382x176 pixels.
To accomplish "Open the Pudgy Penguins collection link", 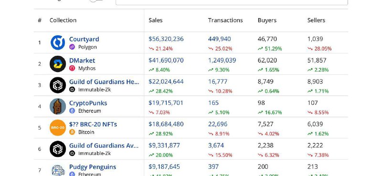I will pyautogui.click(x=93, y=167).
